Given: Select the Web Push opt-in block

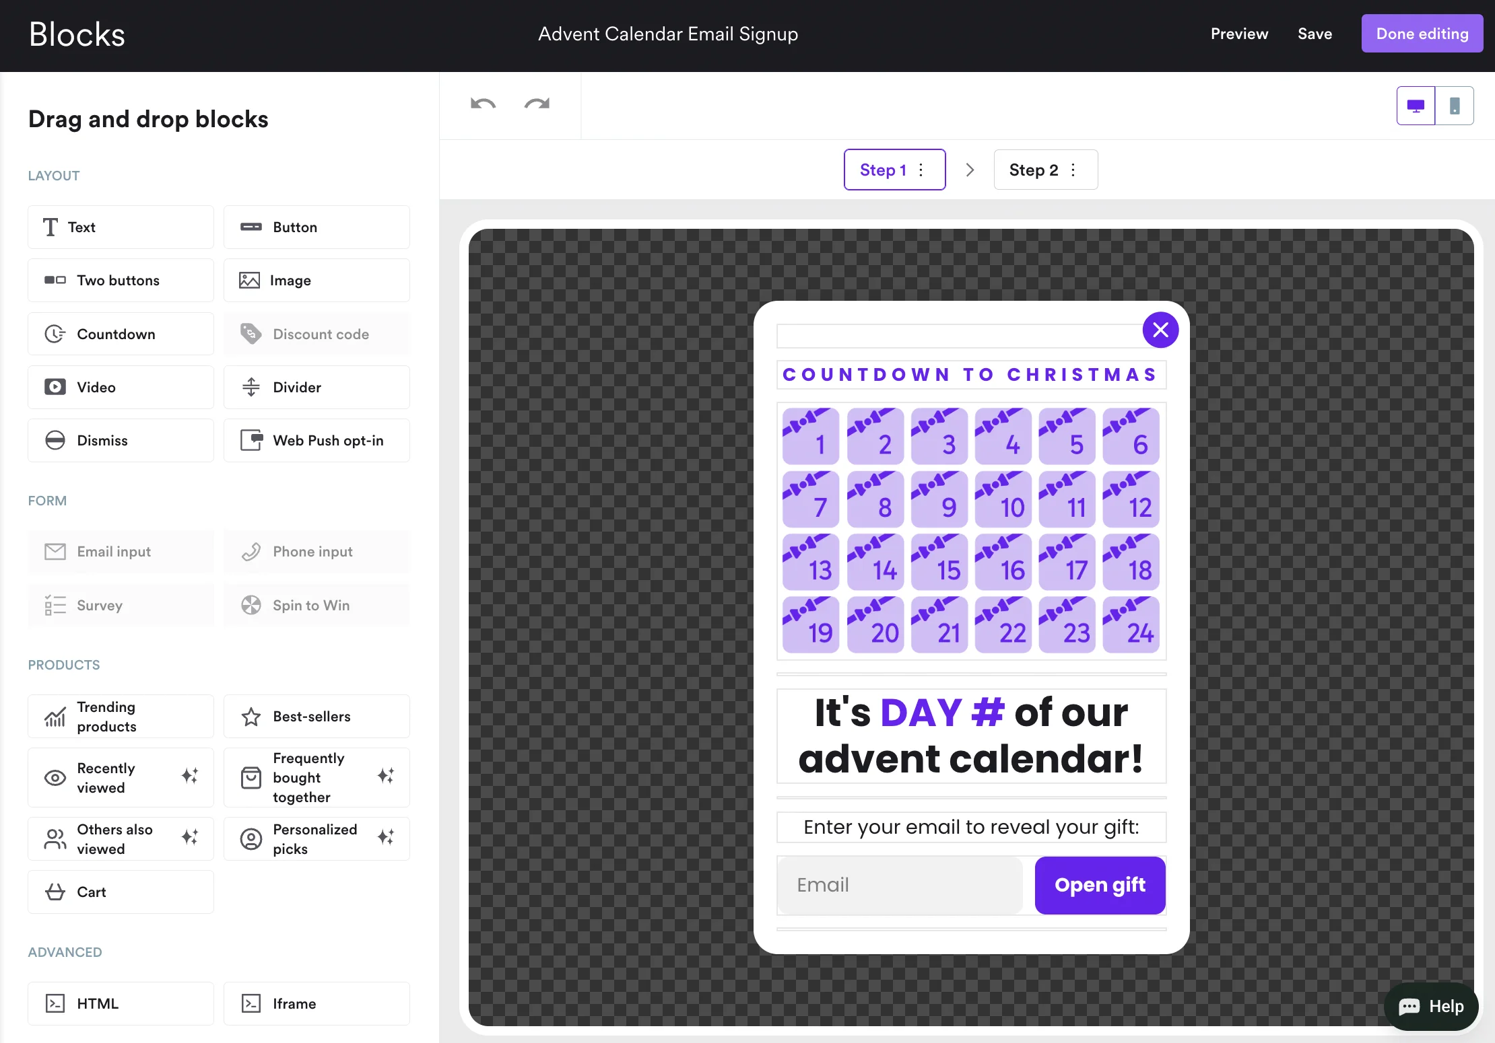Looking at the screenshot, I should (317, 441).
